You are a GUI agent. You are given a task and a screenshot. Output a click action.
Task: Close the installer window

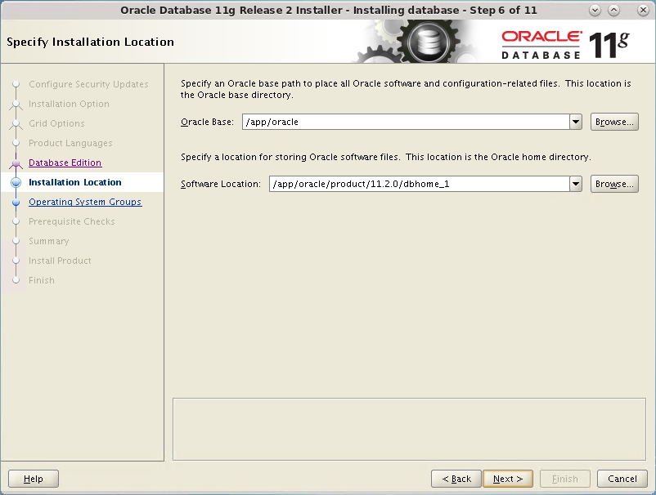643,11
